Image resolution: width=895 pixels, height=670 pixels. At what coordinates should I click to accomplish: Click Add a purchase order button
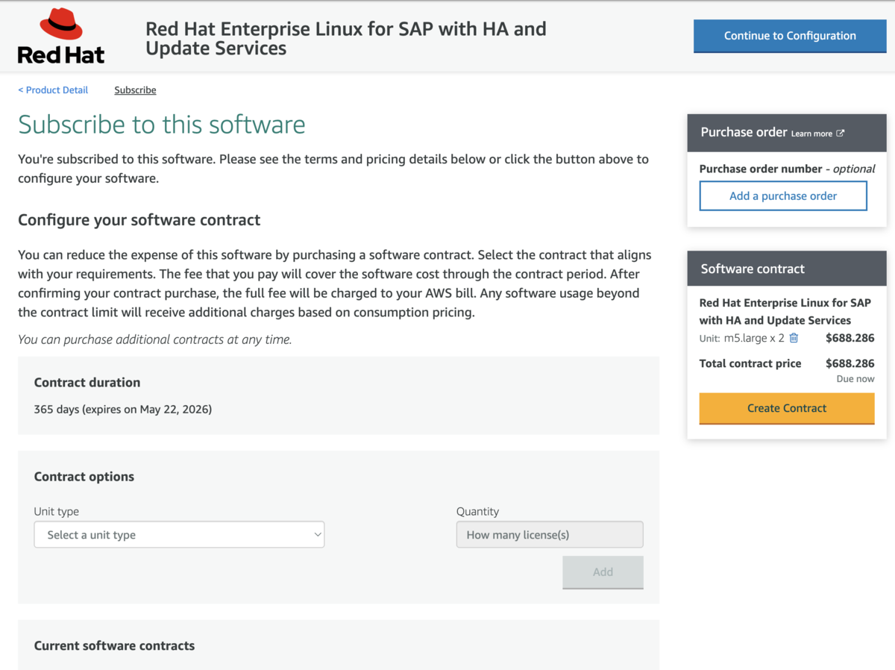tap(783, 196)
